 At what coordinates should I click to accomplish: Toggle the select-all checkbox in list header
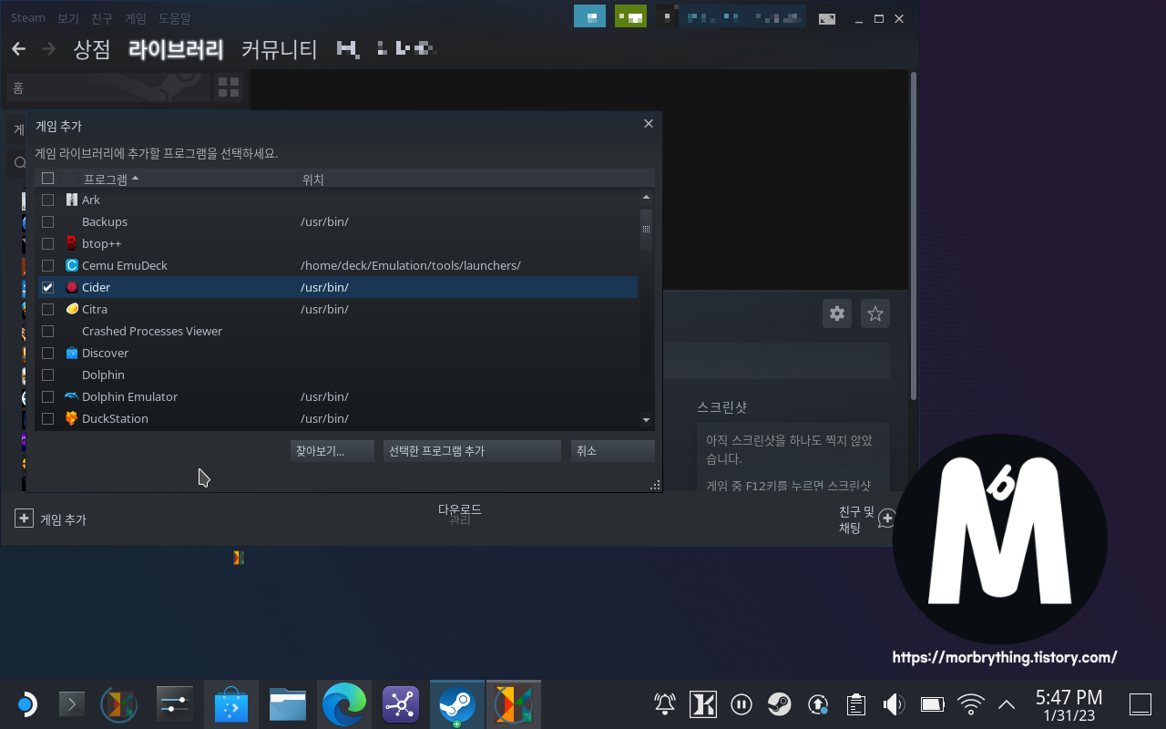[x=48, y=179]
